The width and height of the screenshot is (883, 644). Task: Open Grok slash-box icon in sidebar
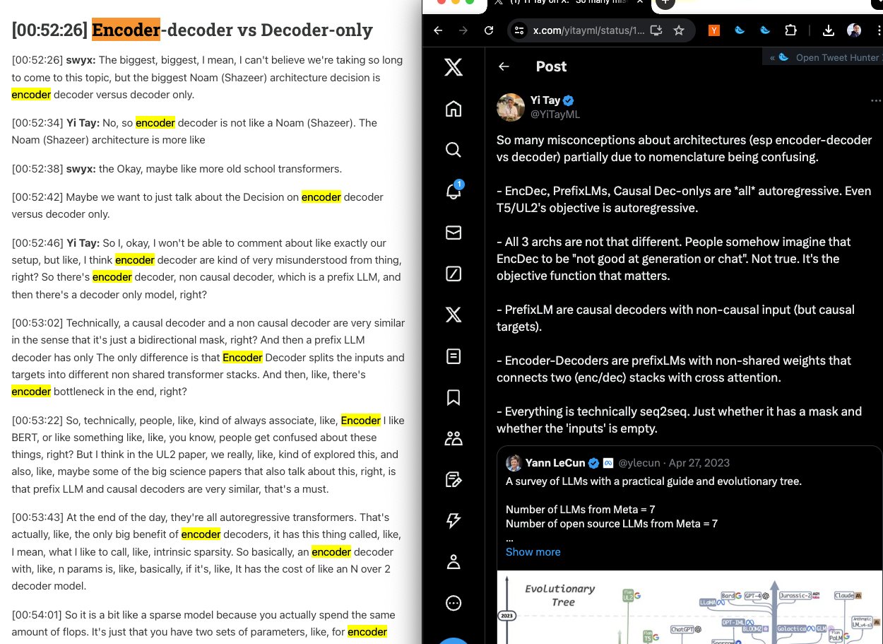(454, 274)
